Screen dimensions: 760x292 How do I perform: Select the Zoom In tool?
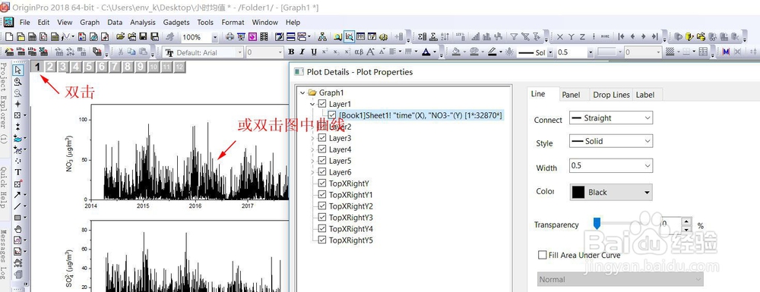[18, 82]
